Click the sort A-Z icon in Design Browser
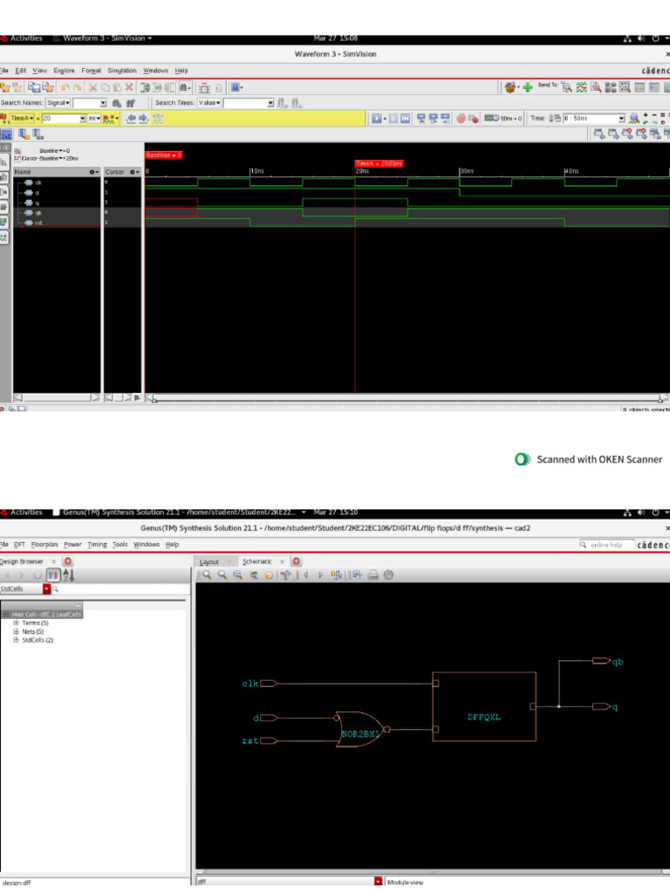Screen dimensions: 670x894 (70, 575)
